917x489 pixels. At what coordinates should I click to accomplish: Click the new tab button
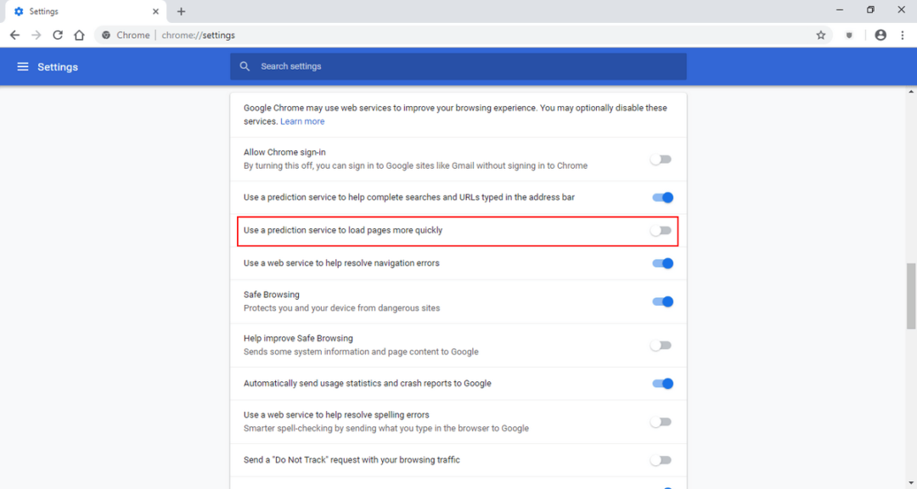(181, 11)
